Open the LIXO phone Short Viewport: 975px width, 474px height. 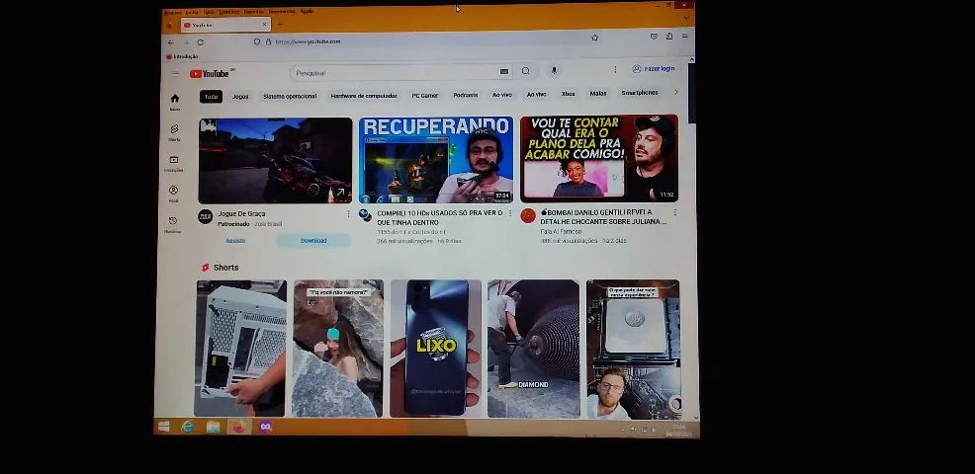coord(436,348)
